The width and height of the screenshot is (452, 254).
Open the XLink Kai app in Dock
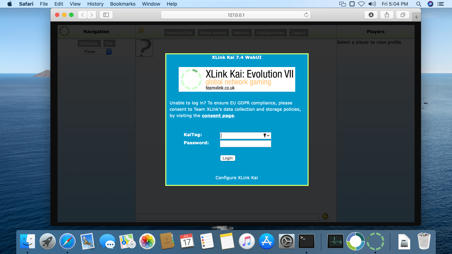click(x=375, y=241)
